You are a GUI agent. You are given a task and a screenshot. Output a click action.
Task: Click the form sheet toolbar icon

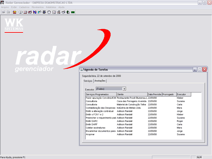(54, 12)
